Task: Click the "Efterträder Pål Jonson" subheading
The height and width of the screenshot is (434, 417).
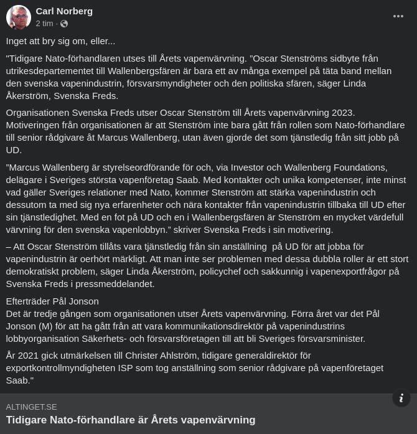Action: [x=52, y=301]
